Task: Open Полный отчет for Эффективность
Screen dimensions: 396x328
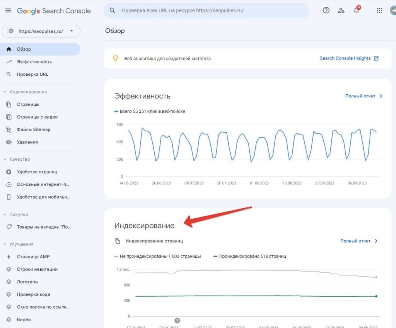Action: point(360,96)
